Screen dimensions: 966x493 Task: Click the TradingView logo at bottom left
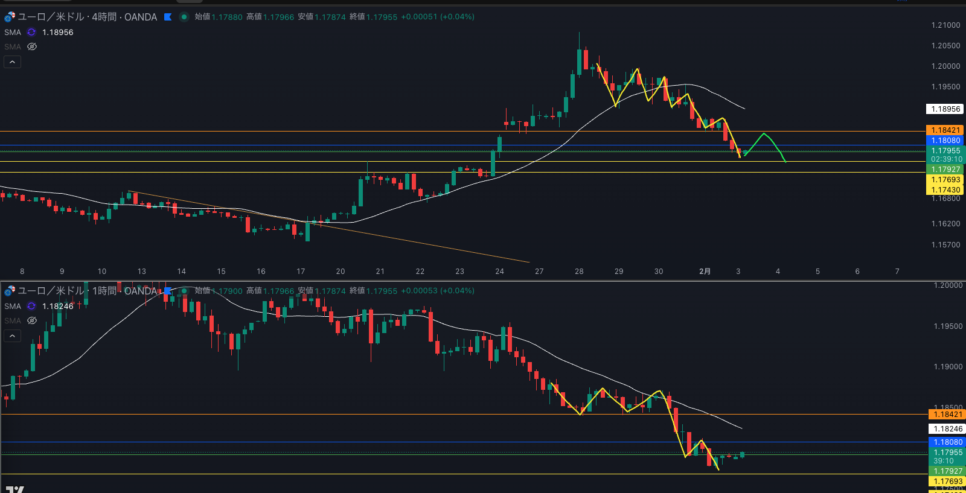click(x=14, y=489)
